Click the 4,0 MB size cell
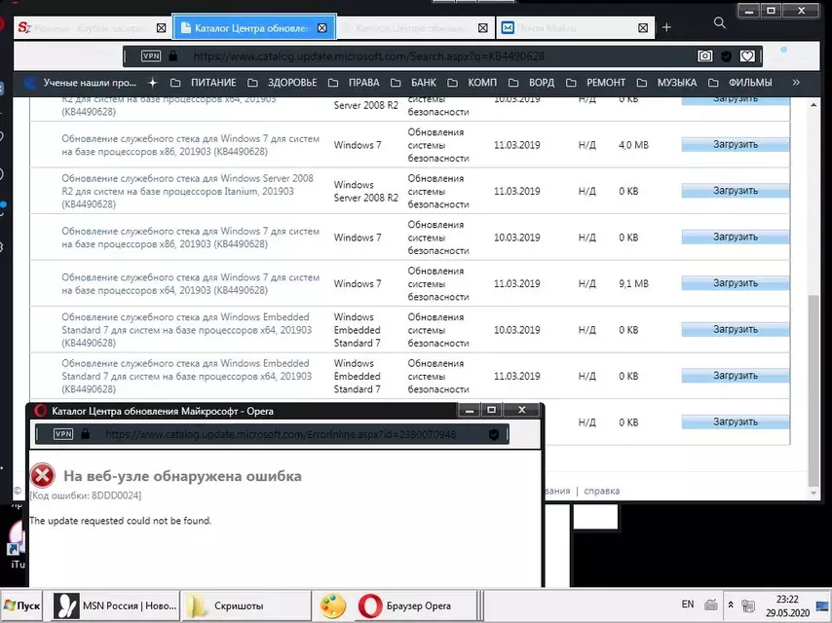Viewport: 832px width, 623px height. point(633,145)
